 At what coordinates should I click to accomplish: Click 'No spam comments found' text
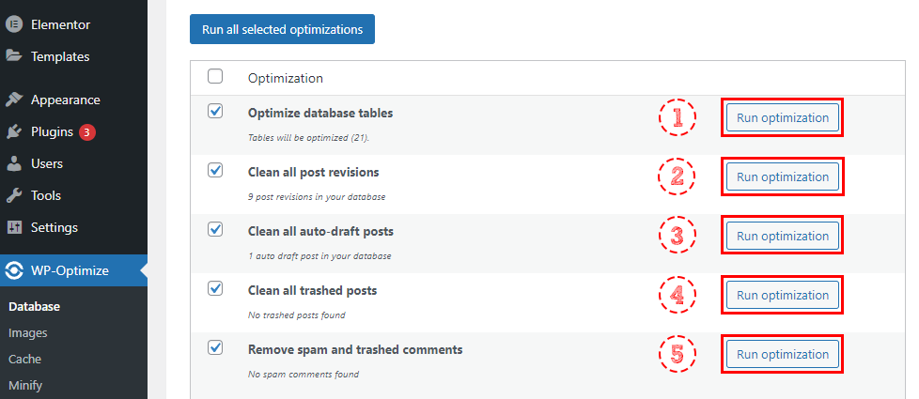(x=304, y=375)
